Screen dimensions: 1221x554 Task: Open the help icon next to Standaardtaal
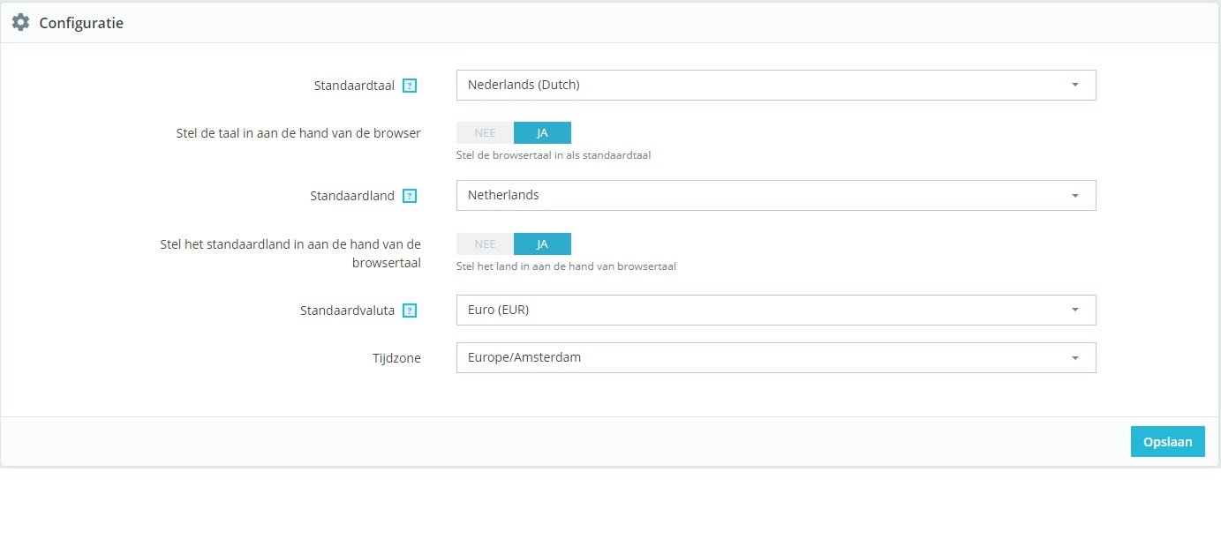410,86
